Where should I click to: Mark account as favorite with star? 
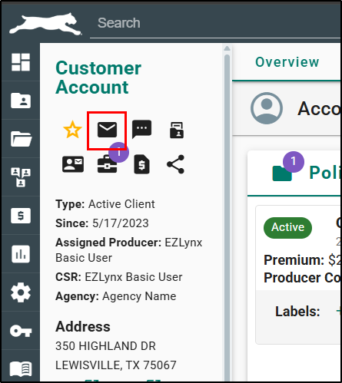pos(73,130)
